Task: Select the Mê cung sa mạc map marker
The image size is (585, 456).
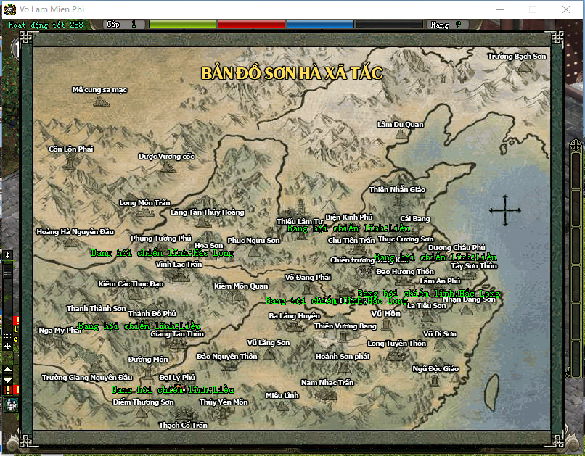Action: click(100, 101)
